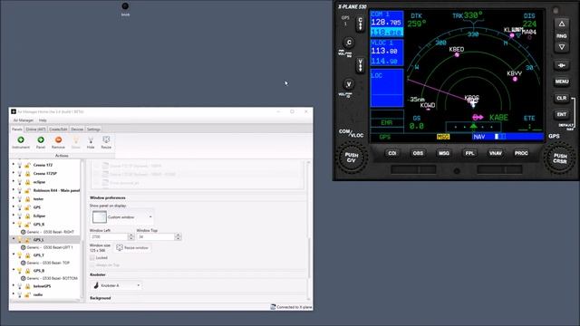Toggle visibility bulb of Cessna 172SP panel

[x=20, y=173]
